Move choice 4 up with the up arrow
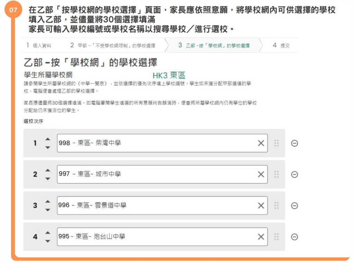The width and height of the screenshot is (354, 263). (48, 233)
